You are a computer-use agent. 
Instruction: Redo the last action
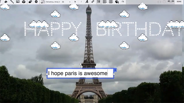(173, 2)
